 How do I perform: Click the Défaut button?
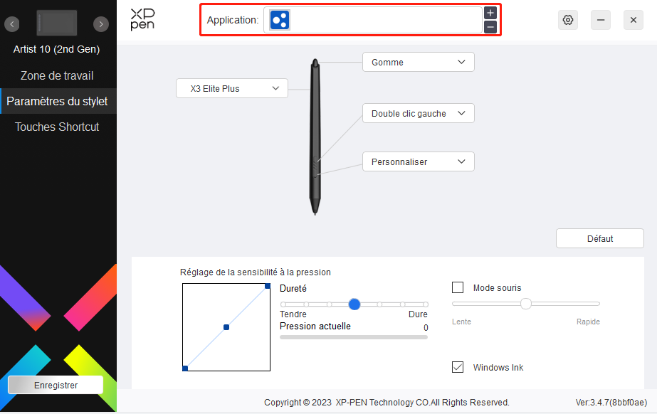coord(599,238)
